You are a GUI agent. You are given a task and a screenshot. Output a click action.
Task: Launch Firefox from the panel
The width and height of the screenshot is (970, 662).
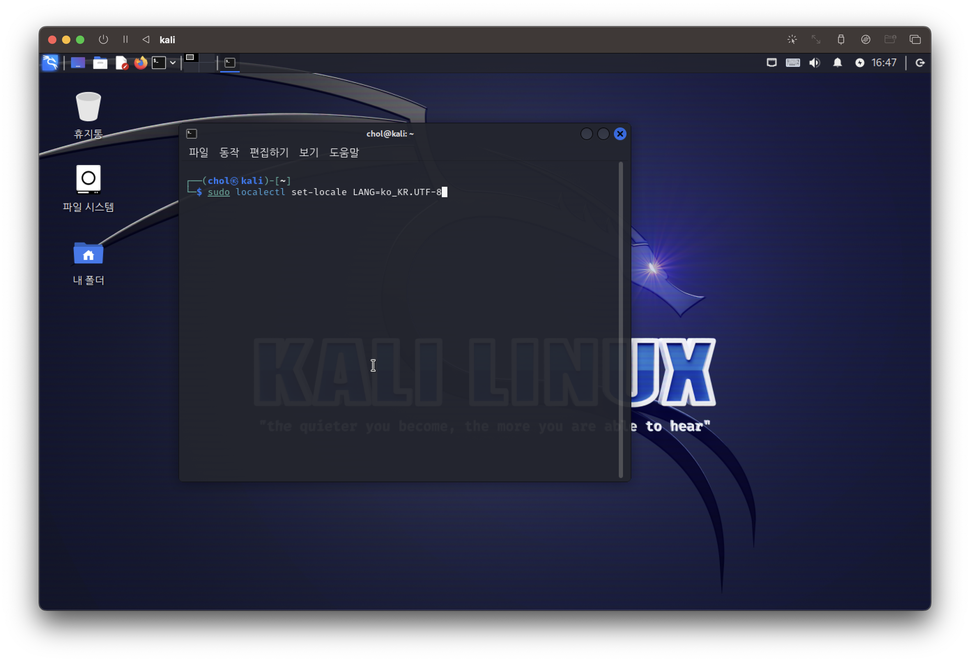[x=141, y=63]
